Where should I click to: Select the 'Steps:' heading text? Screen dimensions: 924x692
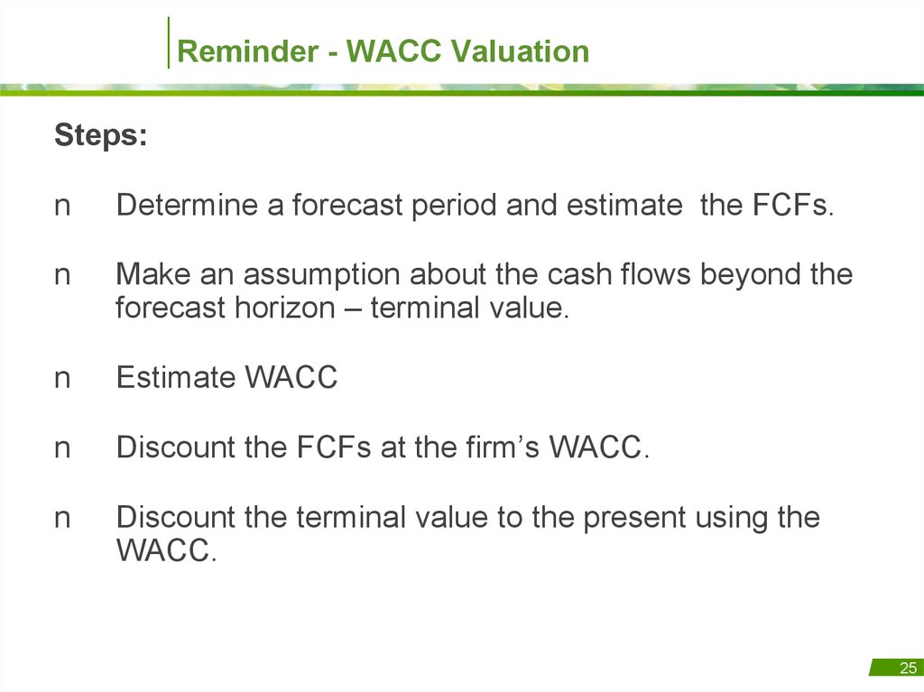[101, 135]
